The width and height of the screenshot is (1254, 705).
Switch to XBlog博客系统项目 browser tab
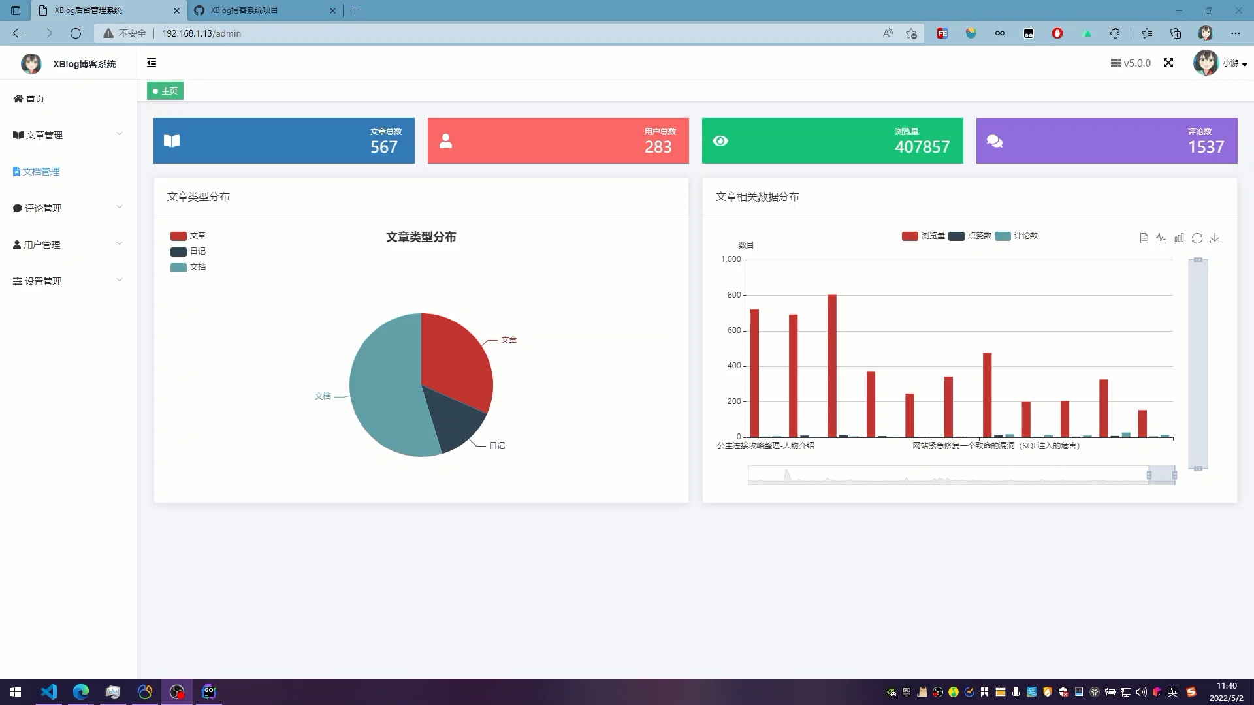[x=244, y=10]
